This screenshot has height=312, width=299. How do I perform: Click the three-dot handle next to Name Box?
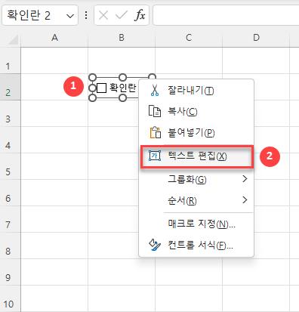click(x=86, y=15)
